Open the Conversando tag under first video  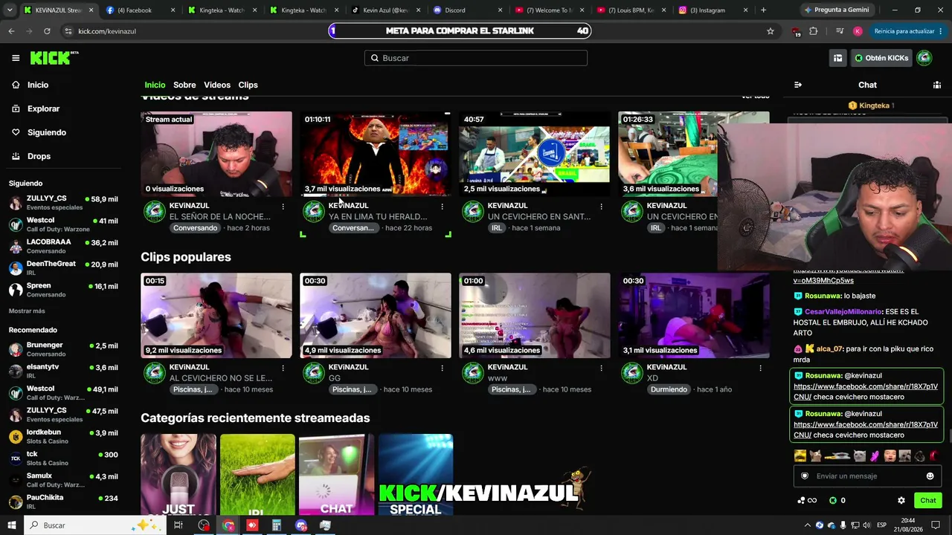click(x=195, y=228)
